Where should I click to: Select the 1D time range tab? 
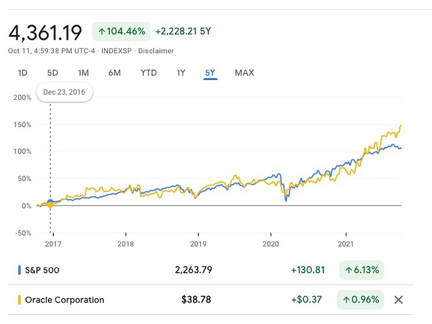23,73
